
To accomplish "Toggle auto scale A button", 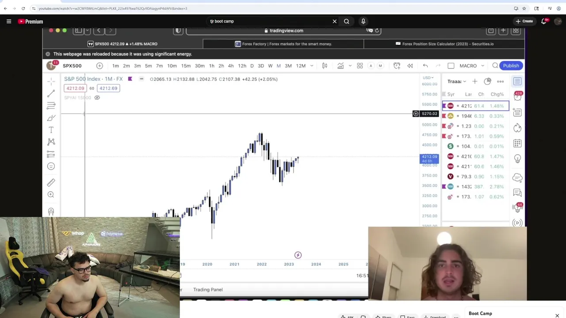I will tap(371, 66).
